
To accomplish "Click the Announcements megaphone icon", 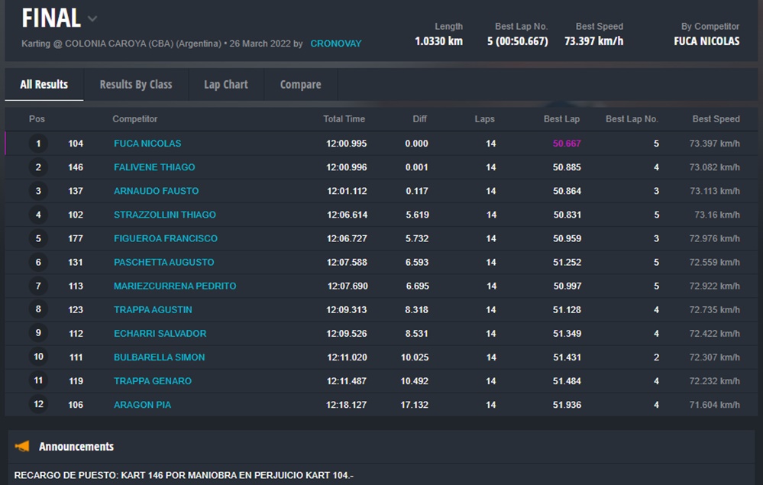I will pyautogui.click(x=23, y=447).
